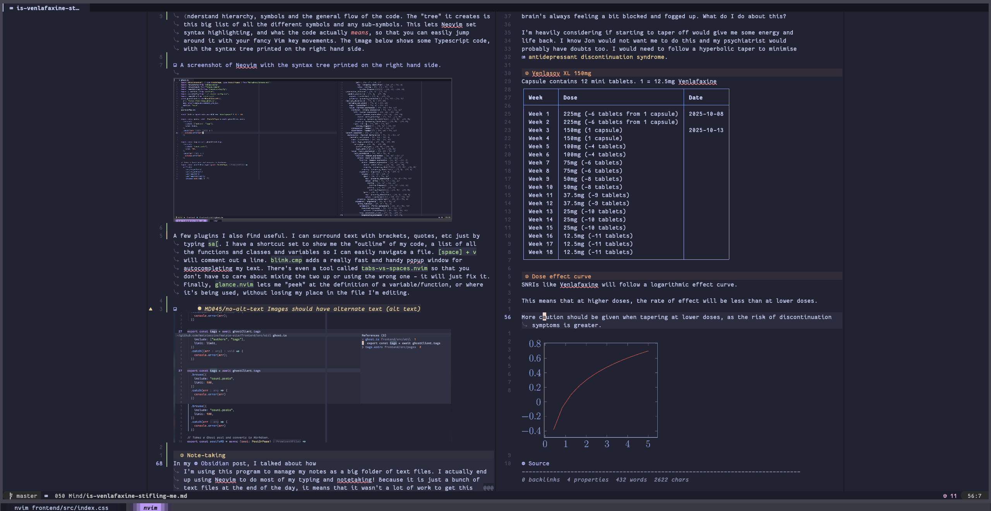Click the heading icon before Dose effect curve

pyautogui.click(x=526, y=276)
